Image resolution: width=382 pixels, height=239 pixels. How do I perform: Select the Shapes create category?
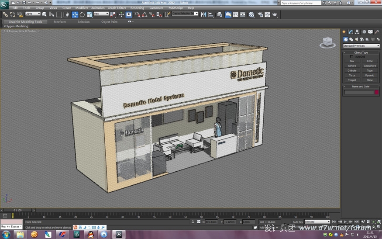tap(351, 39)
